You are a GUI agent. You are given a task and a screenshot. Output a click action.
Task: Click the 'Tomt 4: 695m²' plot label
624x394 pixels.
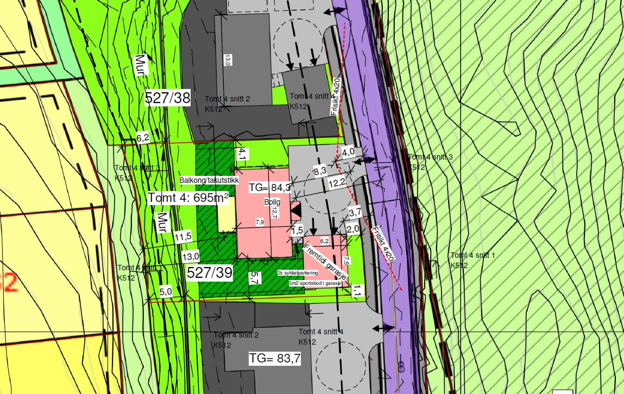[x=188, y=198]
